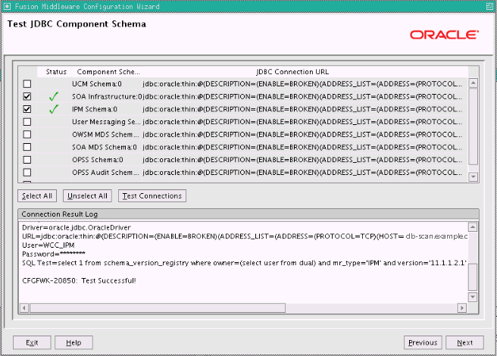Screen dimensions: 497x356
Task: Click result log horizontal scroll right arrow
Action: click(462, 308)
